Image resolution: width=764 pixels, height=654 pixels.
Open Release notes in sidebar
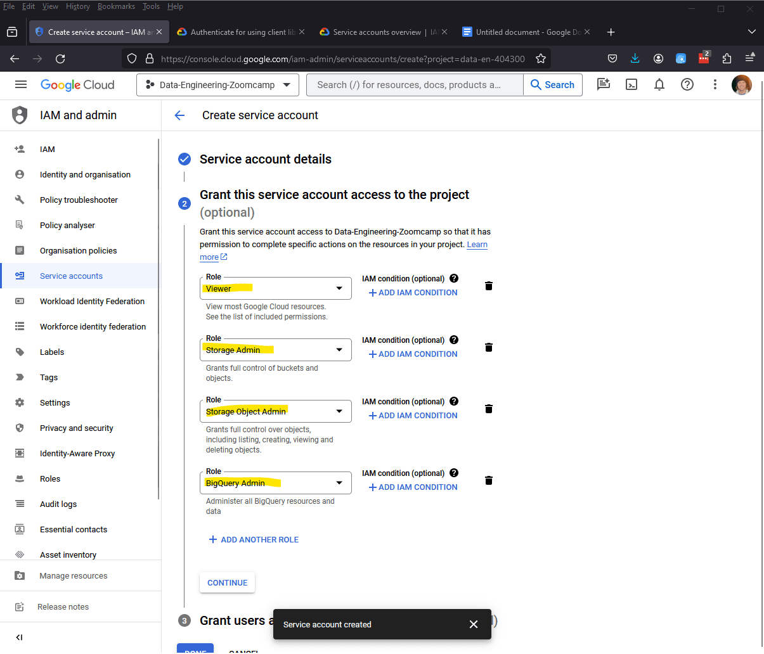point(80,607)
